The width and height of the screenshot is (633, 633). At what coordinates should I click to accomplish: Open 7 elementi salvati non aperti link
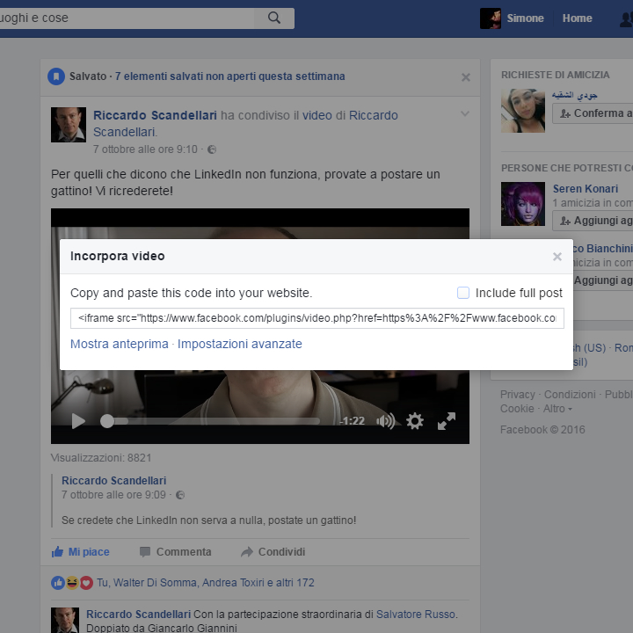pos(229,76)
